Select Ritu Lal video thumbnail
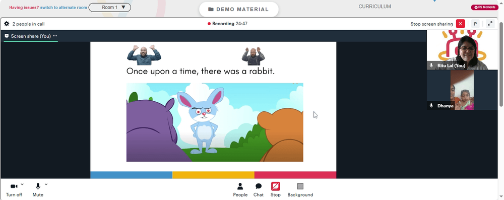The height and width of the screenshot is (200, 504). (462, 50)
